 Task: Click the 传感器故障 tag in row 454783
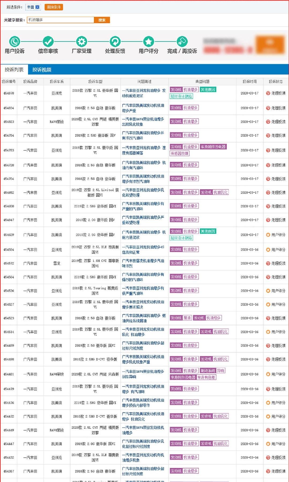180,154
